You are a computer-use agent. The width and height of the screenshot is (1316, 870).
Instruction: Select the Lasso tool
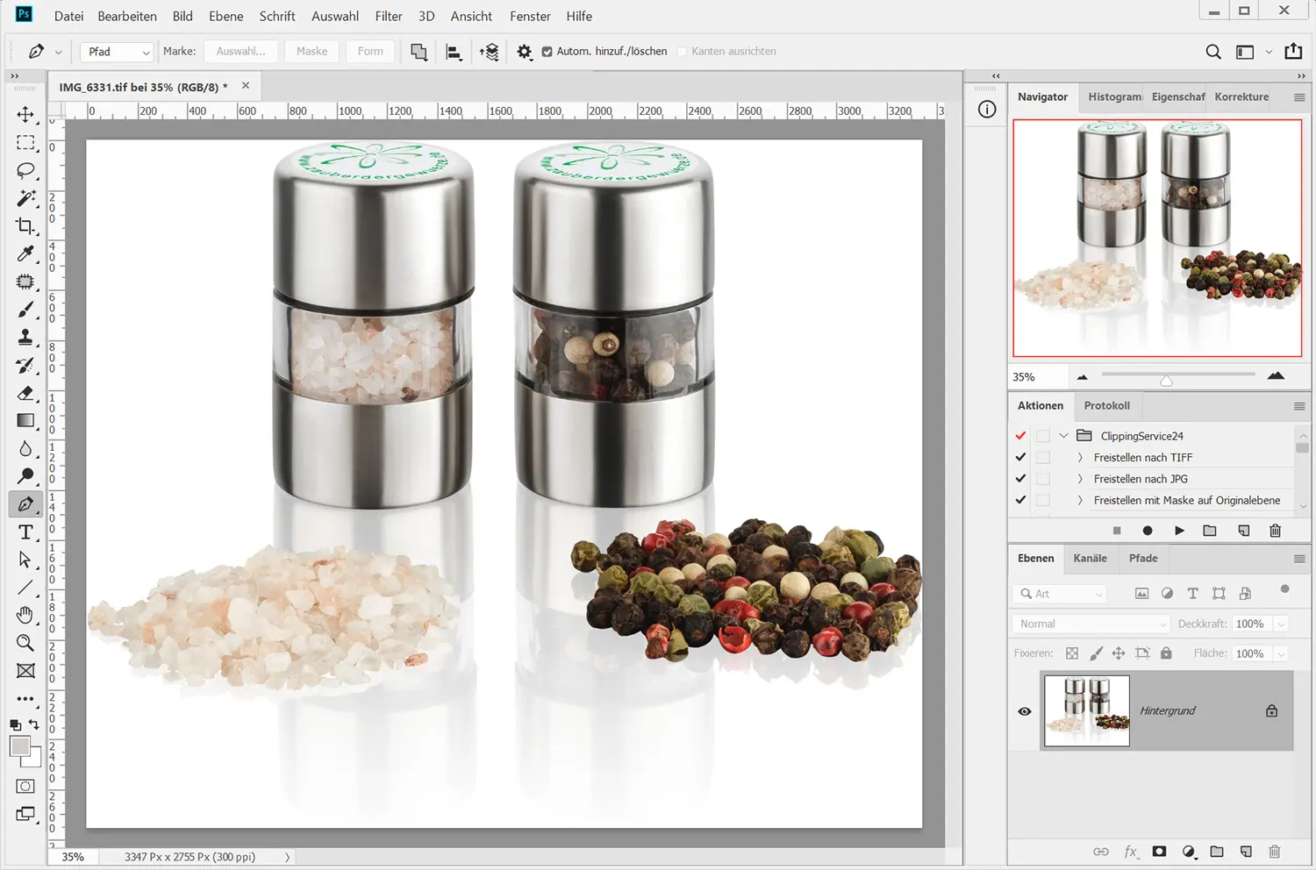tap(25, 170)
